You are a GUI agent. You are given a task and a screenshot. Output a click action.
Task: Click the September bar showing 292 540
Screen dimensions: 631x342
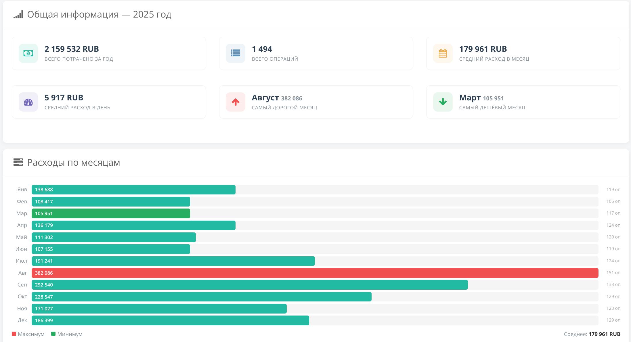click(250, 285)
